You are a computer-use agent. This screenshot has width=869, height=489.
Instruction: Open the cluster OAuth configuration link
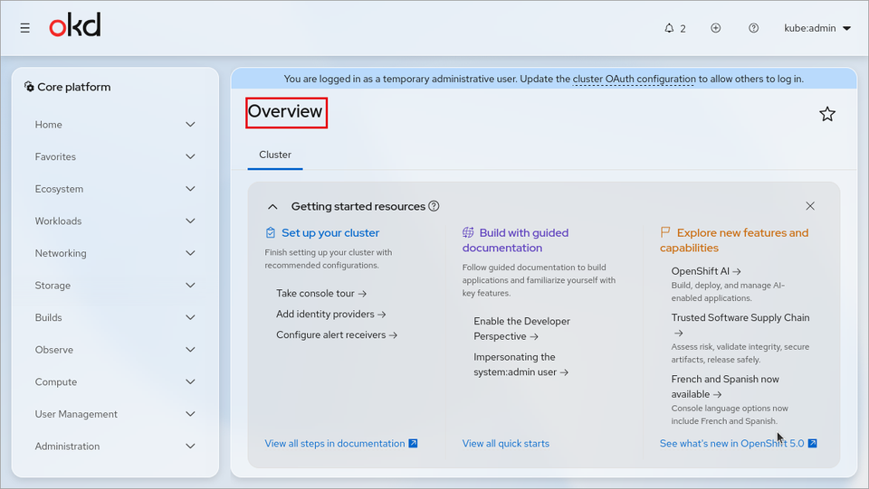[634, 79]
